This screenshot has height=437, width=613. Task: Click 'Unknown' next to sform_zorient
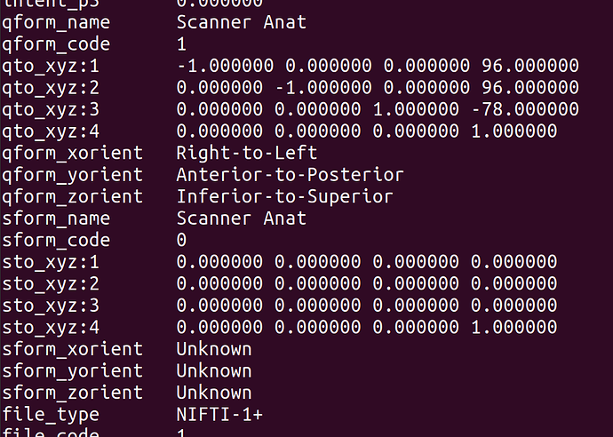point(214,393)
